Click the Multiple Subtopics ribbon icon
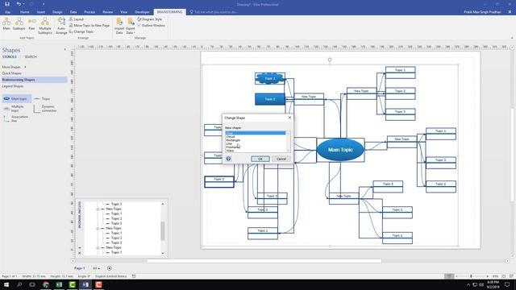516x290 pixels. point(45,26)
